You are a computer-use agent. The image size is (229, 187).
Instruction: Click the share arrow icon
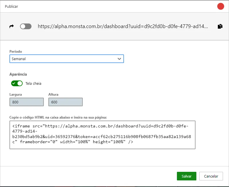(11, 26)
